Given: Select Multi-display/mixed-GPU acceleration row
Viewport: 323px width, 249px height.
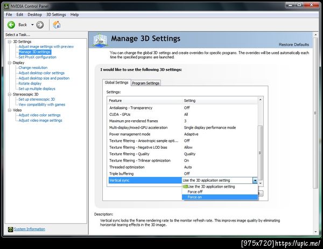Looking at the screenshot, I should [183, 128].
